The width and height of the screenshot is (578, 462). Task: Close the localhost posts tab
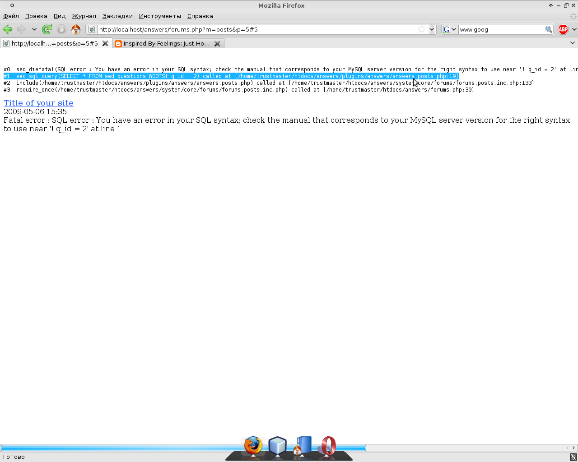click(x=105, y=43)
